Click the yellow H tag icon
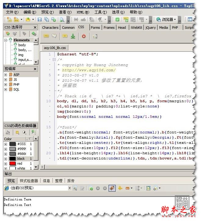The image size is (201, 221). point(65,36)
